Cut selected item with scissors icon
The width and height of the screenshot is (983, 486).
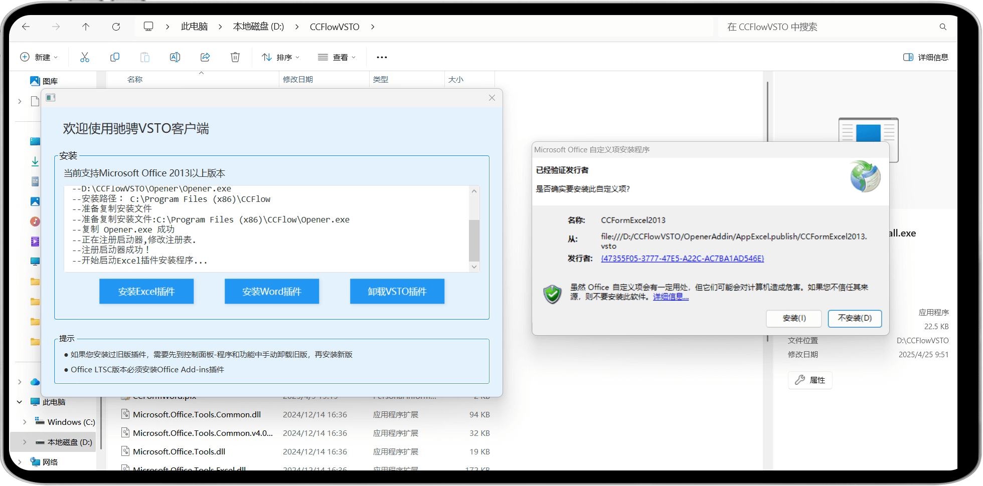click(85, 57)
